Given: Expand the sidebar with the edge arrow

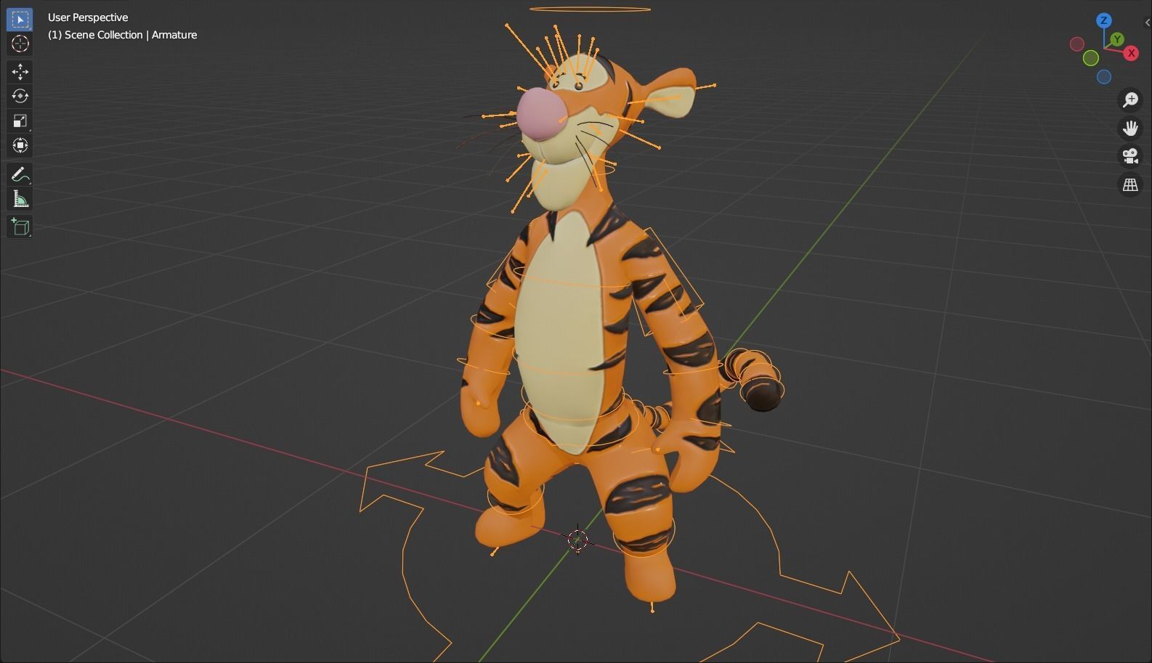Looking at the screenshot, I should pos(1147,23).
